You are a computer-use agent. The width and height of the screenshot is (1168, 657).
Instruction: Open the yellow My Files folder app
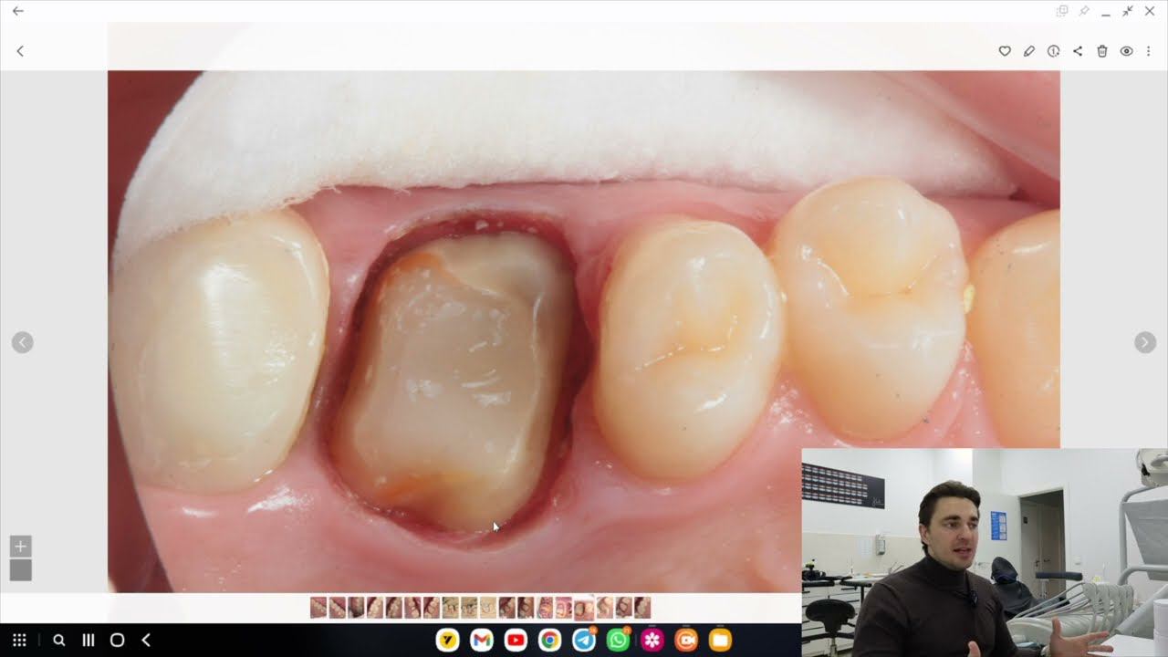(x=721, y=641)
